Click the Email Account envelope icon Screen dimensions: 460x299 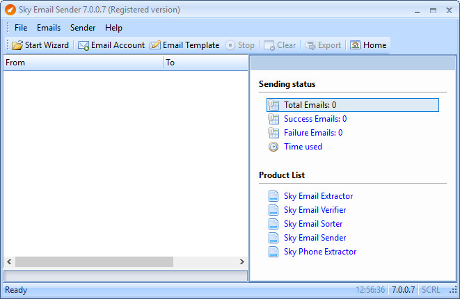coord(84,45)
